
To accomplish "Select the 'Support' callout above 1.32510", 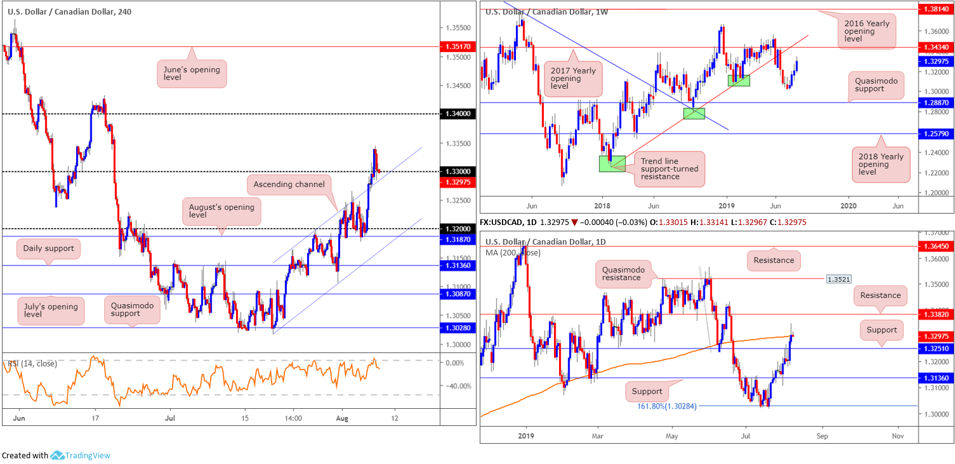I will tap(882, 330).
